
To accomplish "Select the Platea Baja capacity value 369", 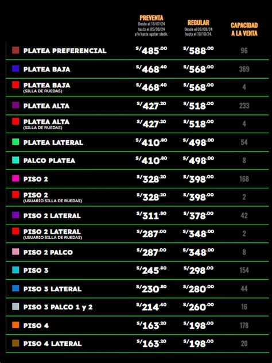I will [244, 69].
